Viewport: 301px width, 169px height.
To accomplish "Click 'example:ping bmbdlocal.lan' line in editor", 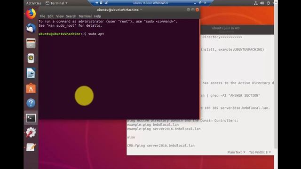I will tap(152, 125).
